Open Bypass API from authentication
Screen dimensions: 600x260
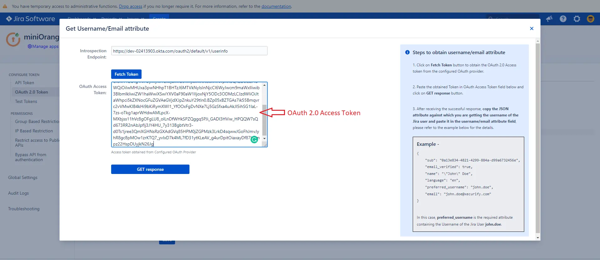tap(31, 157)
